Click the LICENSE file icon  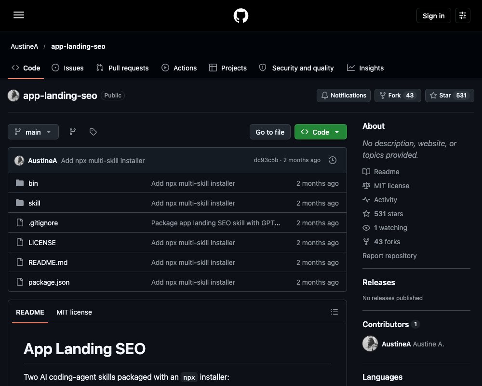[20, 242]
